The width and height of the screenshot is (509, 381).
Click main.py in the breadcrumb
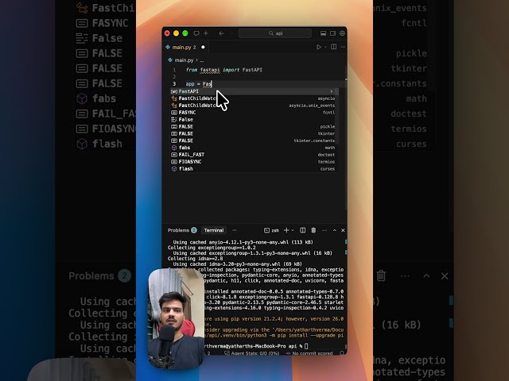tap(184, 60)
